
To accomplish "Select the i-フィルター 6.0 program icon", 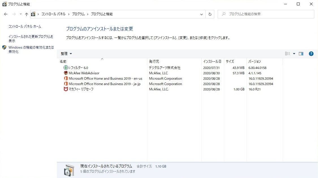I will 66,68.
